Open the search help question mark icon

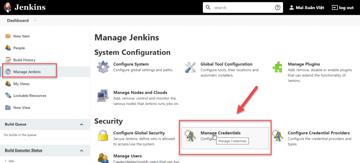tap(277, 8)
